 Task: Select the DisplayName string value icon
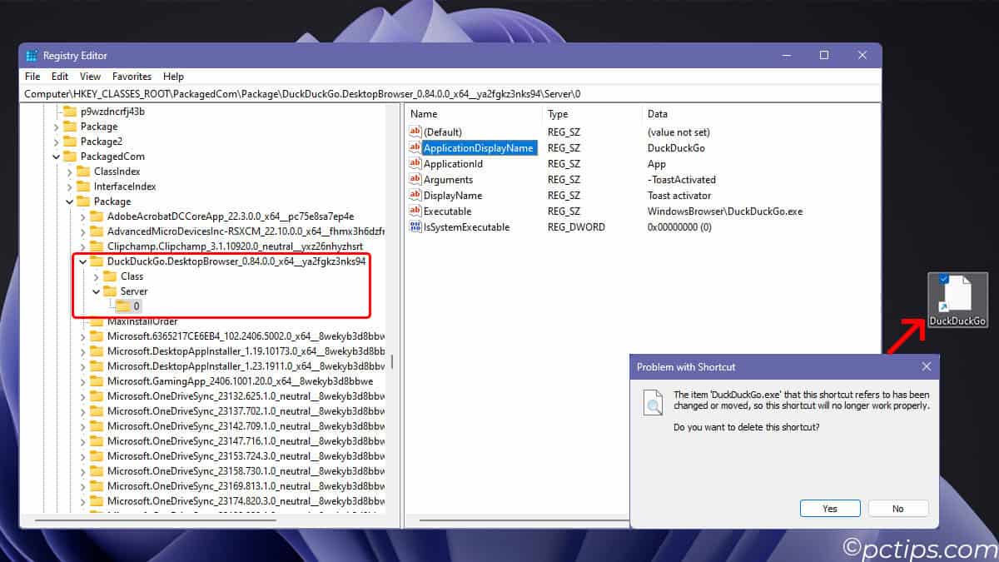point(414,195)
